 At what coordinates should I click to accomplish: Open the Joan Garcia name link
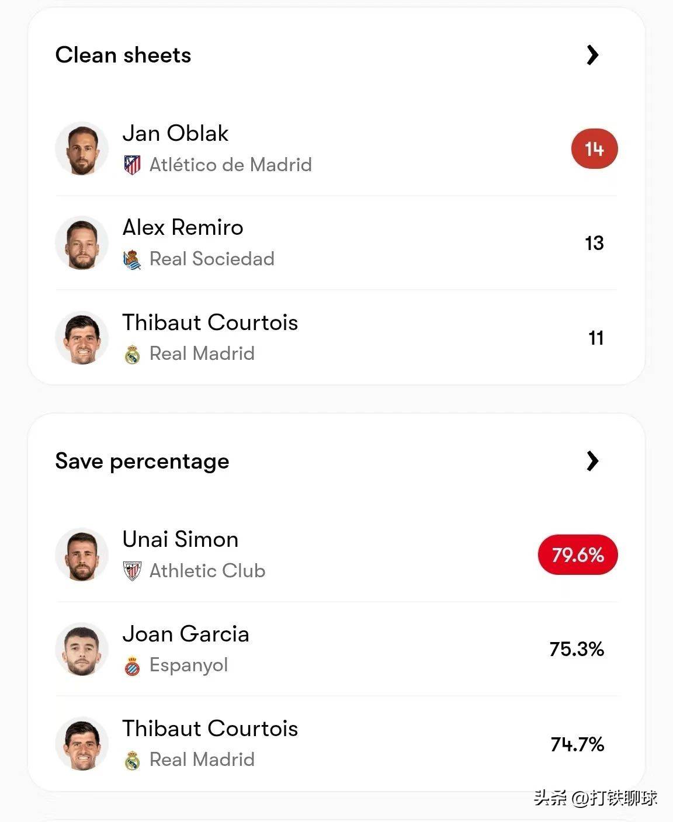186,634
